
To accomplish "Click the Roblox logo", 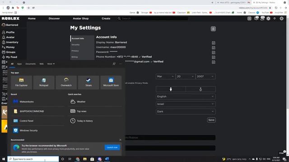I will (10, 18).
